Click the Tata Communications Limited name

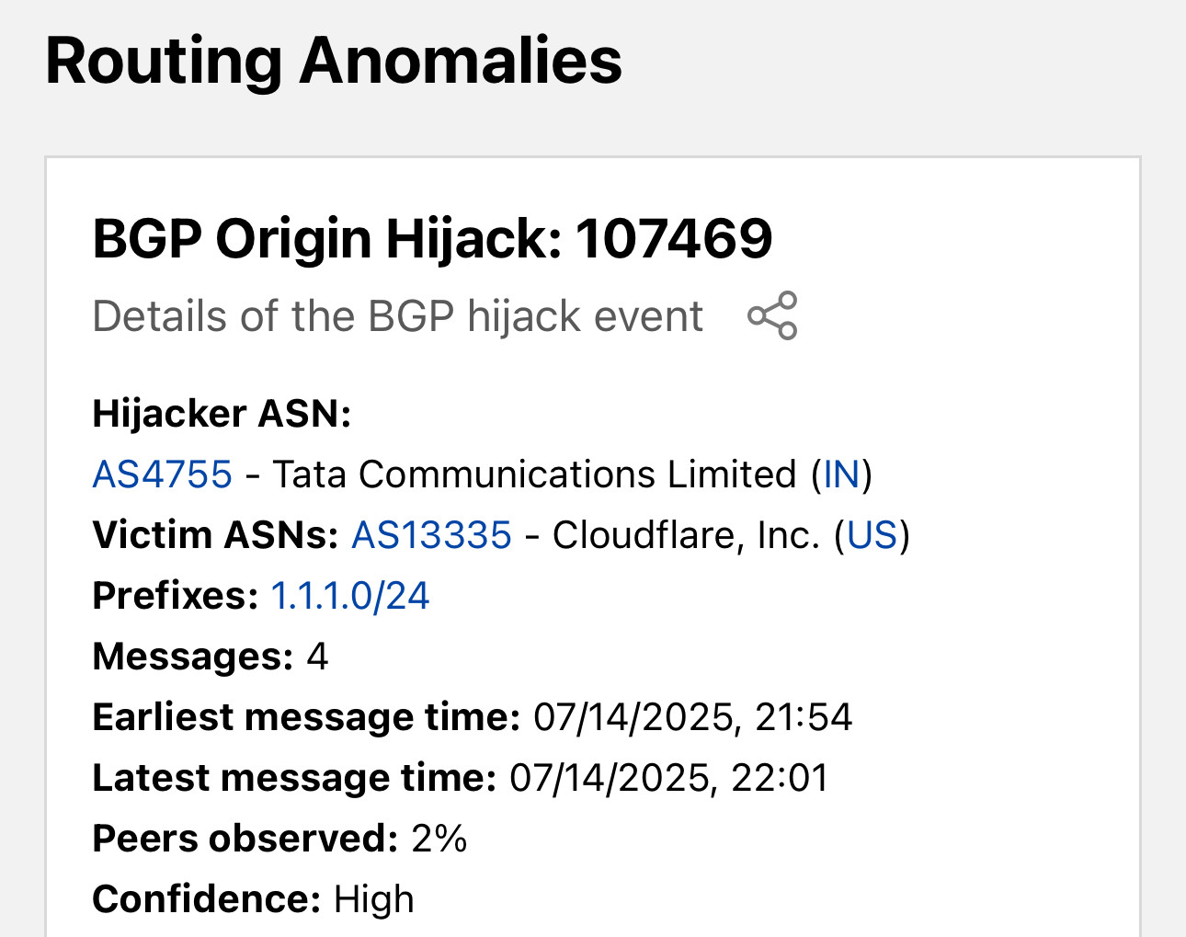[x=534, y=474]
